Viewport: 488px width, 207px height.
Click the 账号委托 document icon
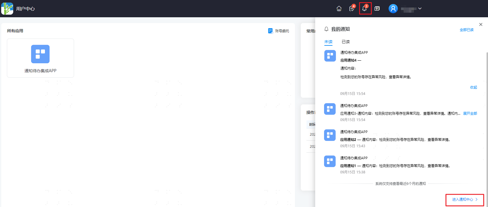click(x=270, y=31)
